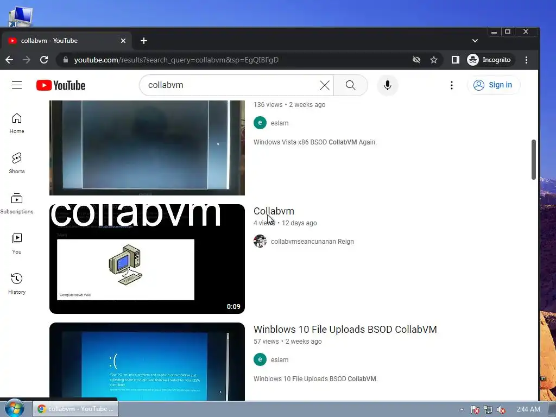Click the 2:44 AM taskbar clock
The width and height of the screenshot is (556, 417).
coord(528,409)
